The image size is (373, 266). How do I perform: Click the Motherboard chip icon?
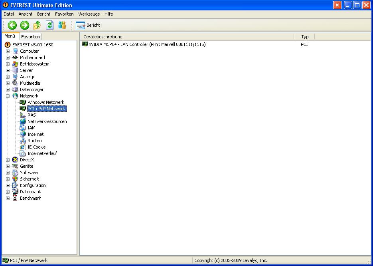tap(15, 58)
